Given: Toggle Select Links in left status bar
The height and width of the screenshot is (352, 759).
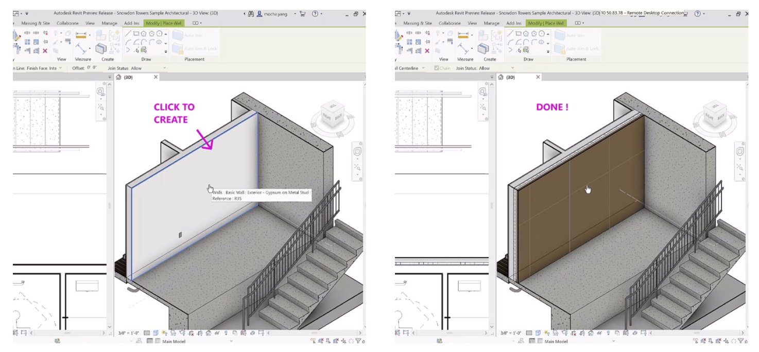Looking at the screenshot, I should click(313, 341).
